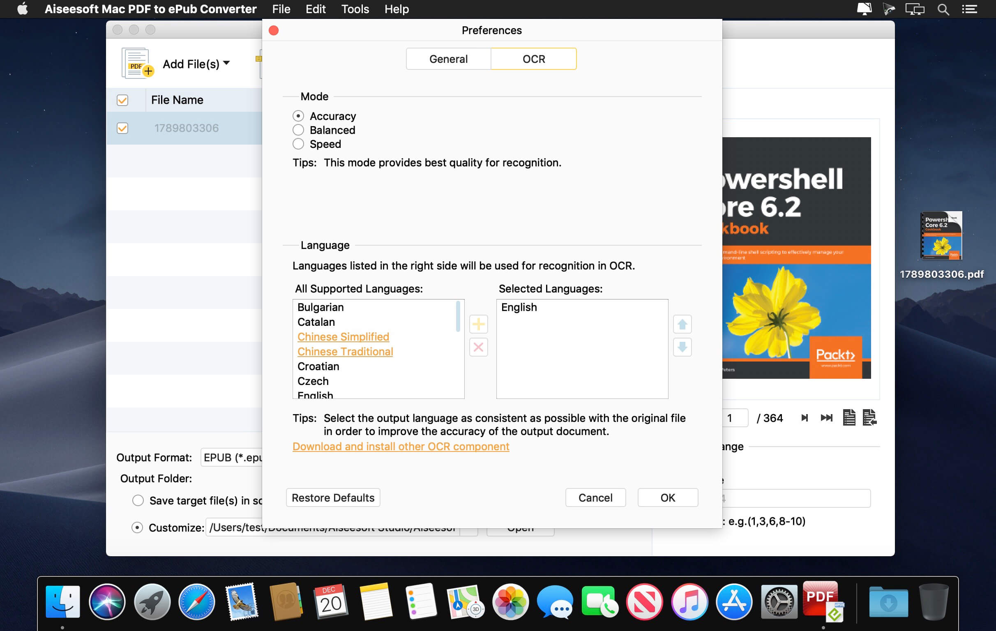The image size is (996, 631).
Task: Select the Customize output folder radio
Action: pyautogui.click(x=137, y=527)
